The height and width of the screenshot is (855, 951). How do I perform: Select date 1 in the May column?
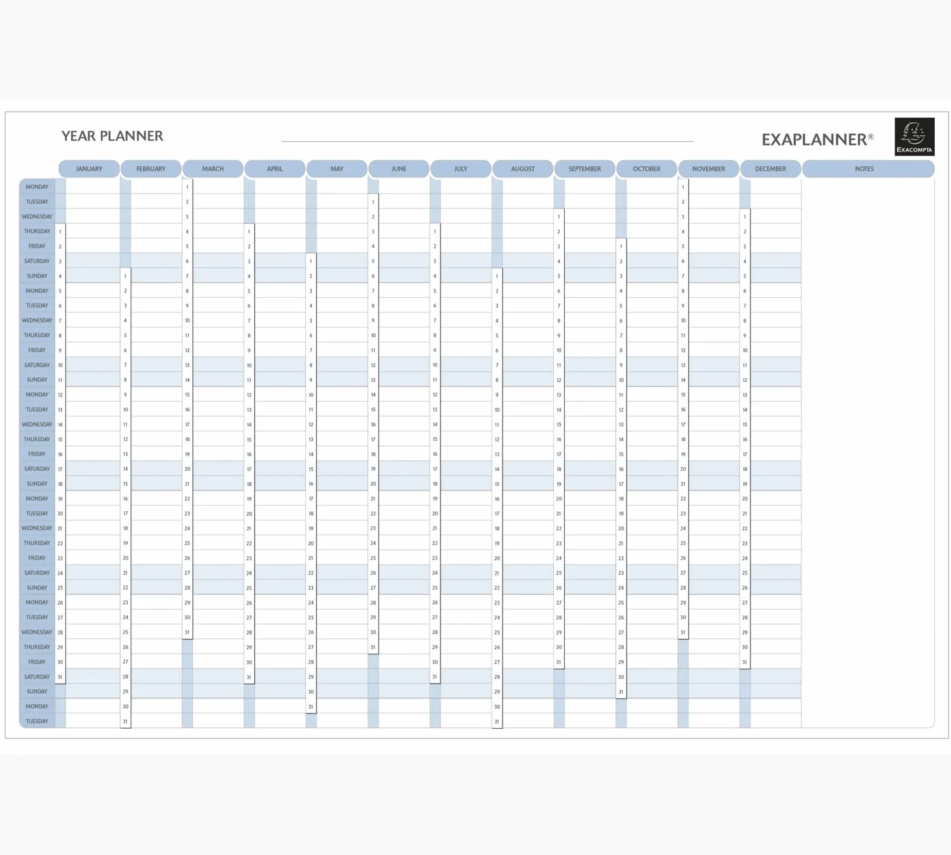(x=311, y=261)
